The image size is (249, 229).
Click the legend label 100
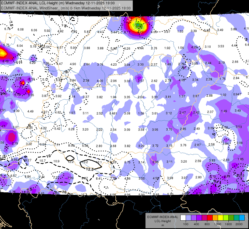tap(186, 224)
